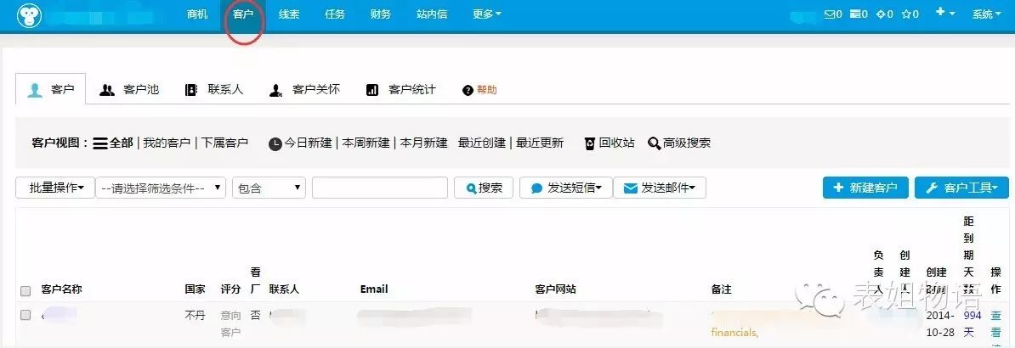This screenshot has width=1015, height=348.
Task: Click the 评分 column header
Action: [230, 289]
